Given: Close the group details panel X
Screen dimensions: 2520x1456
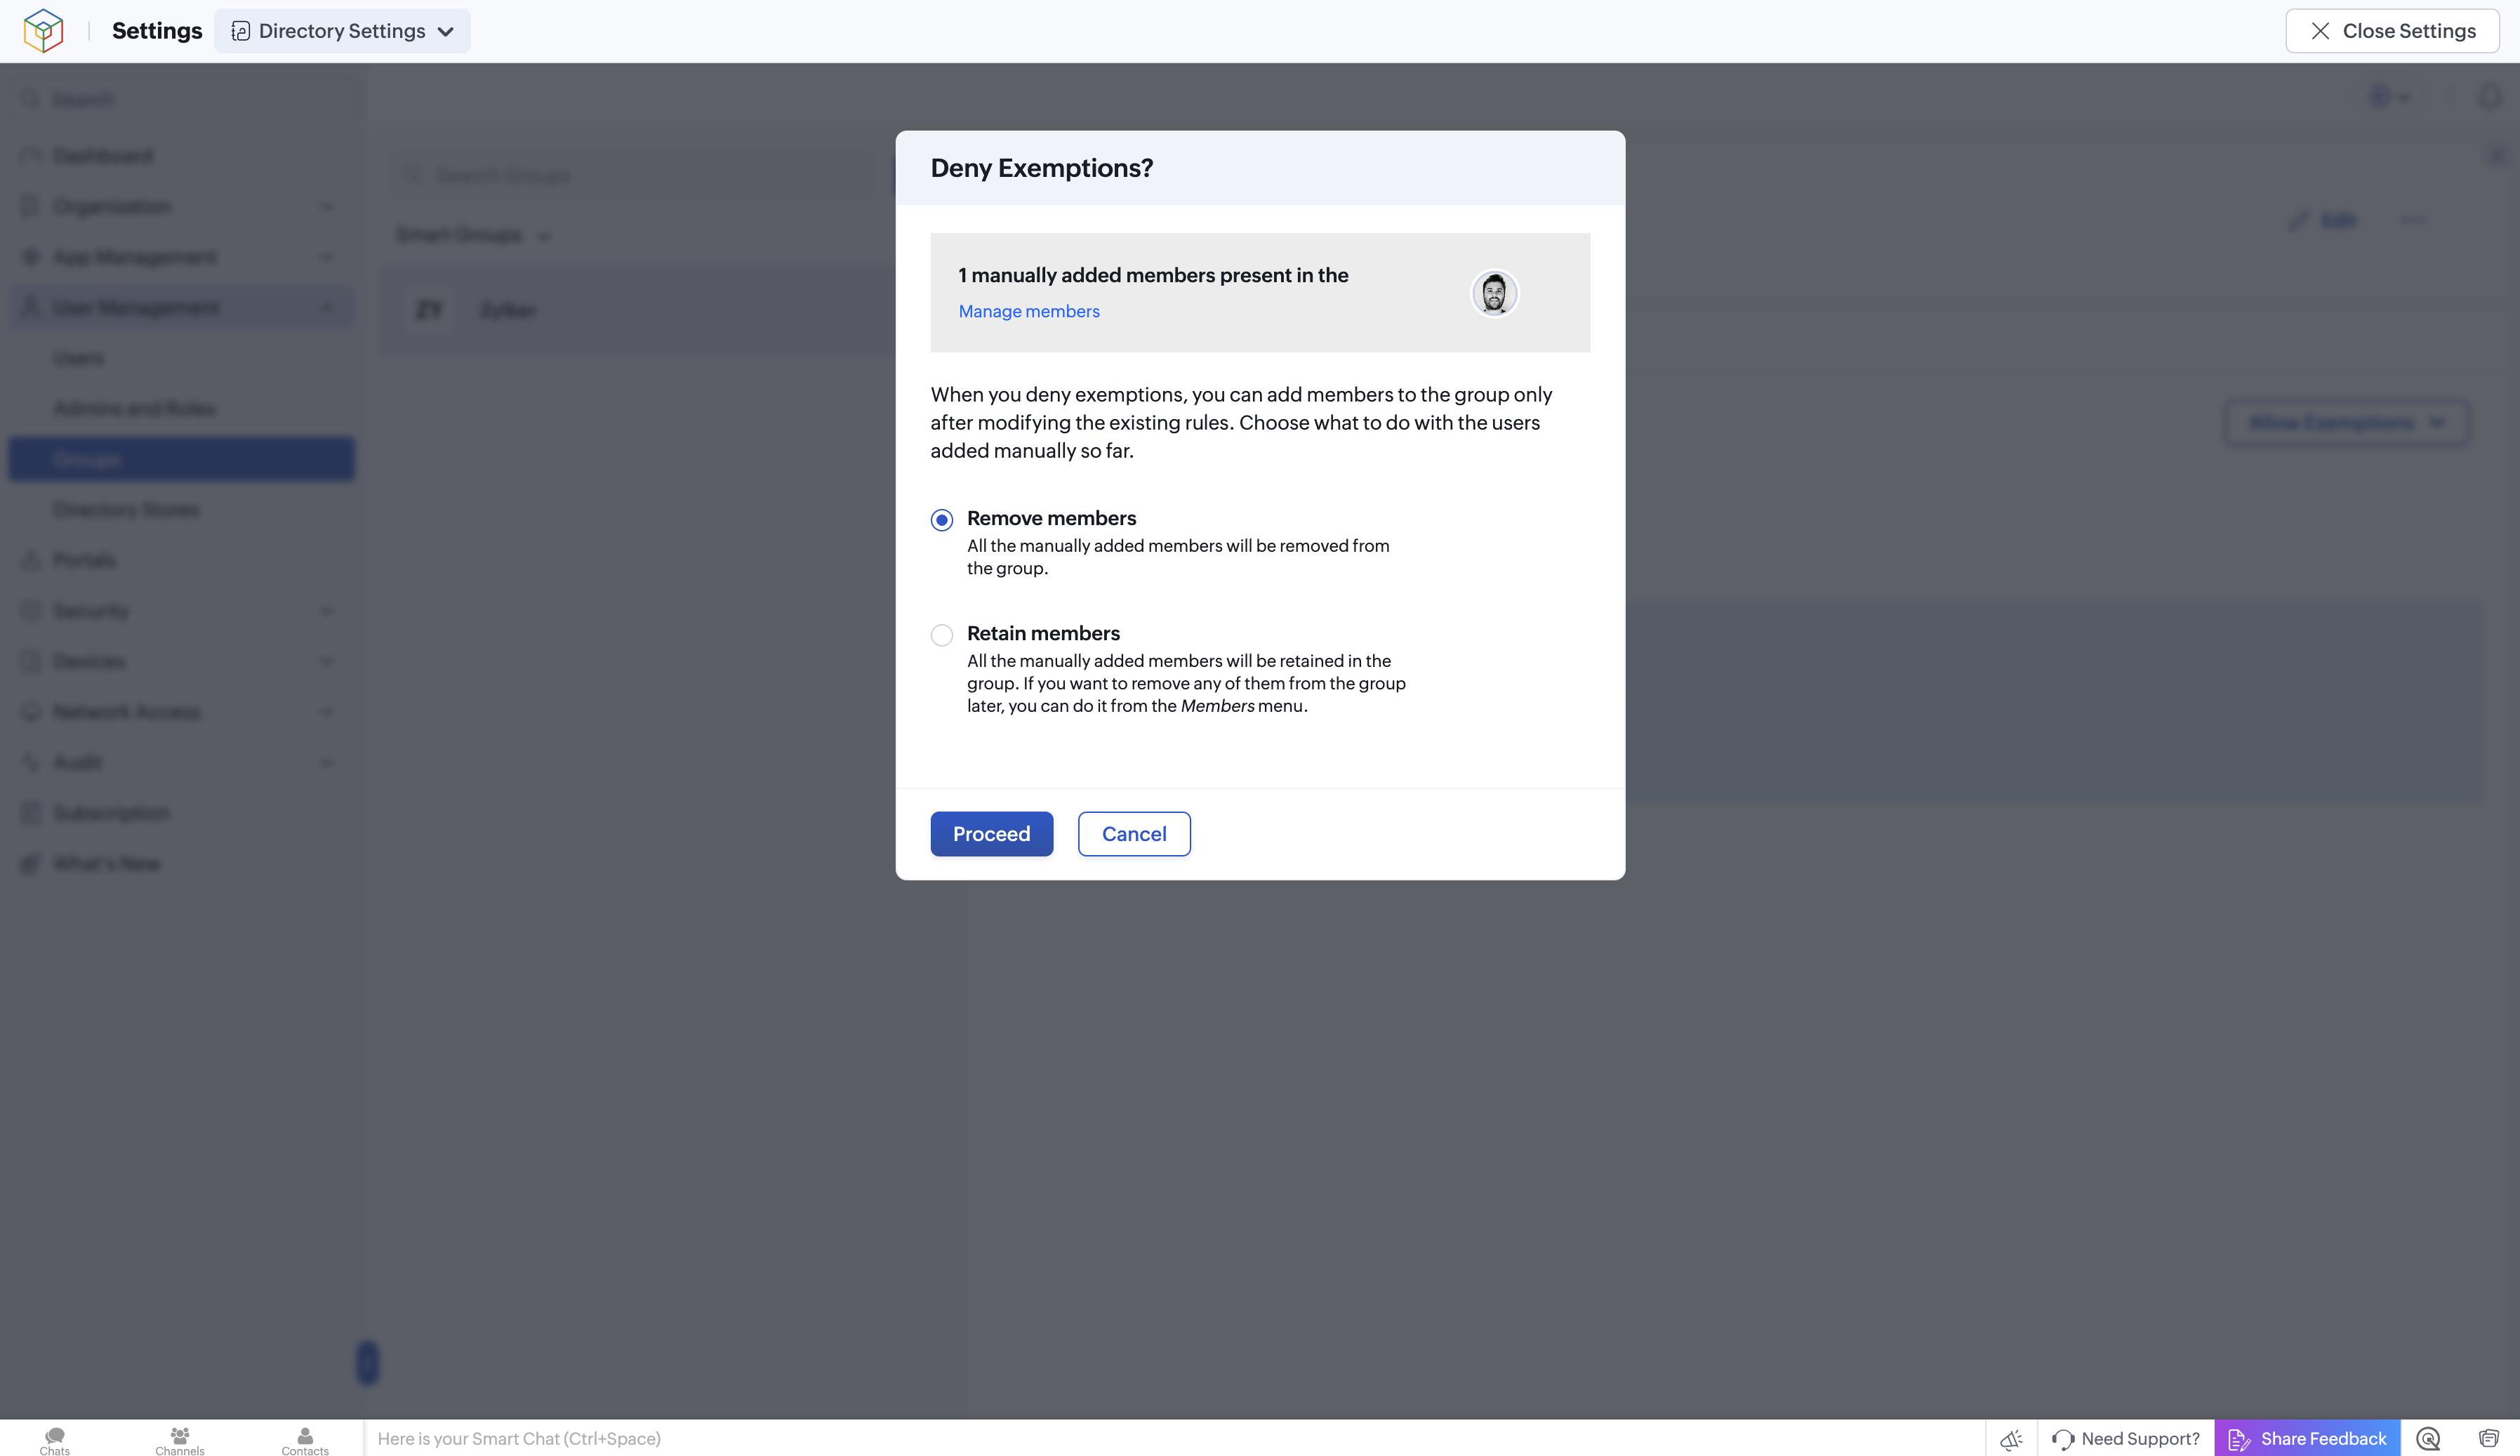Looking at the screenshot, I should point(2497,155).
